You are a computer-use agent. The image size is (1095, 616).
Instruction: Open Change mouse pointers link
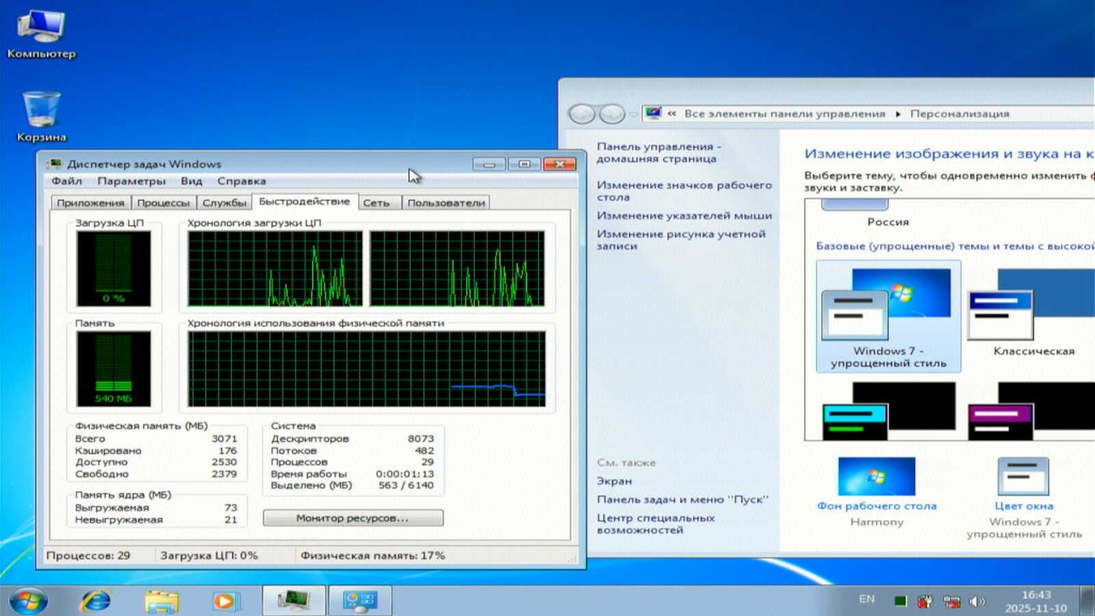tap(684, 216)
